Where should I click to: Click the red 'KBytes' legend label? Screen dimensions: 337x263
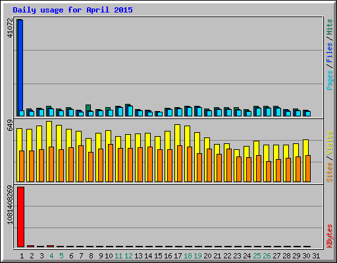[x=330, y=236]
